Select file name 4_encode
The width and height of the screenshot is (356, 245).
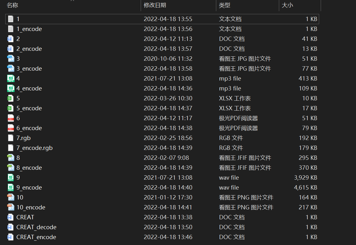(29, 88)
